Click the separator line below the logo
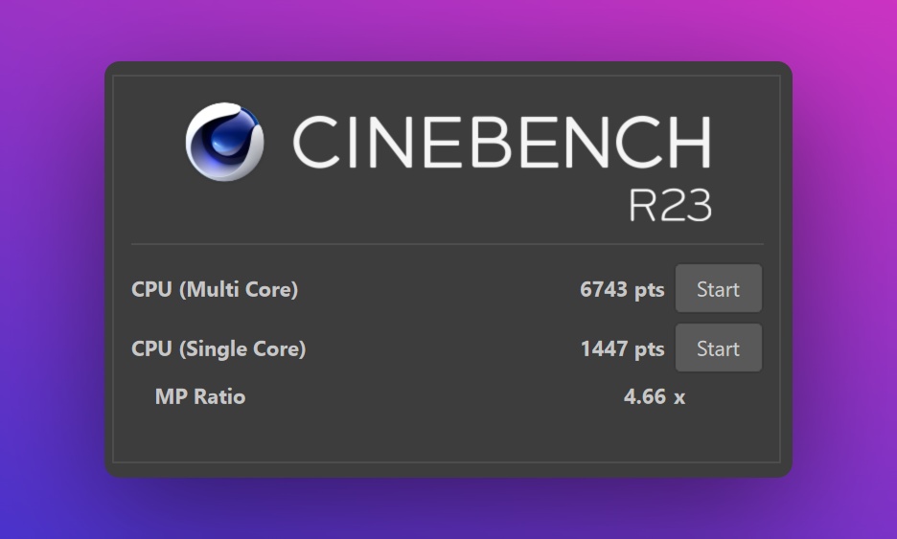897x539 pixels. [x=448, y=244]
